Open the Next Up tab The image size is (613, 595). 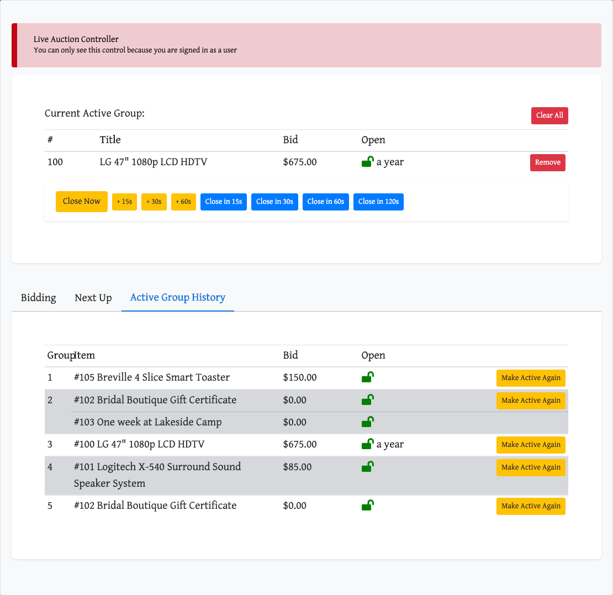point(93,298)
